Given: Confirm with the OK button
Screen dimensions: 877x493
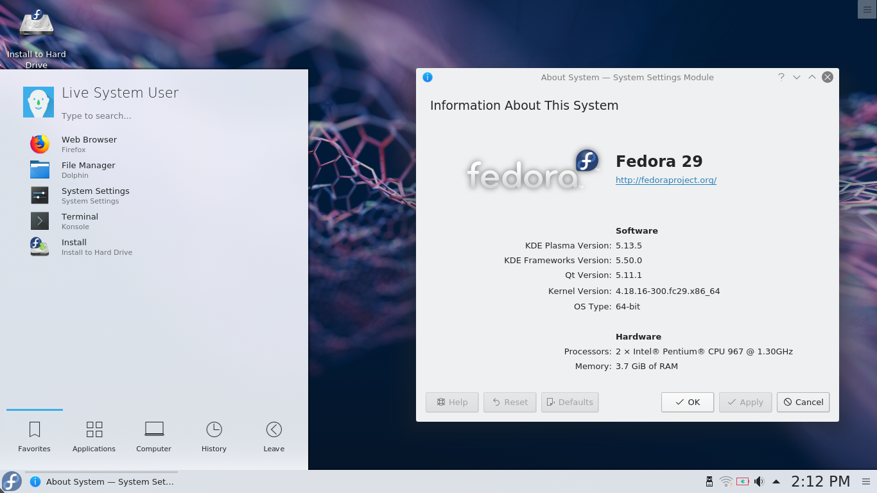Looking at the screenshot, I should (687, 402).
